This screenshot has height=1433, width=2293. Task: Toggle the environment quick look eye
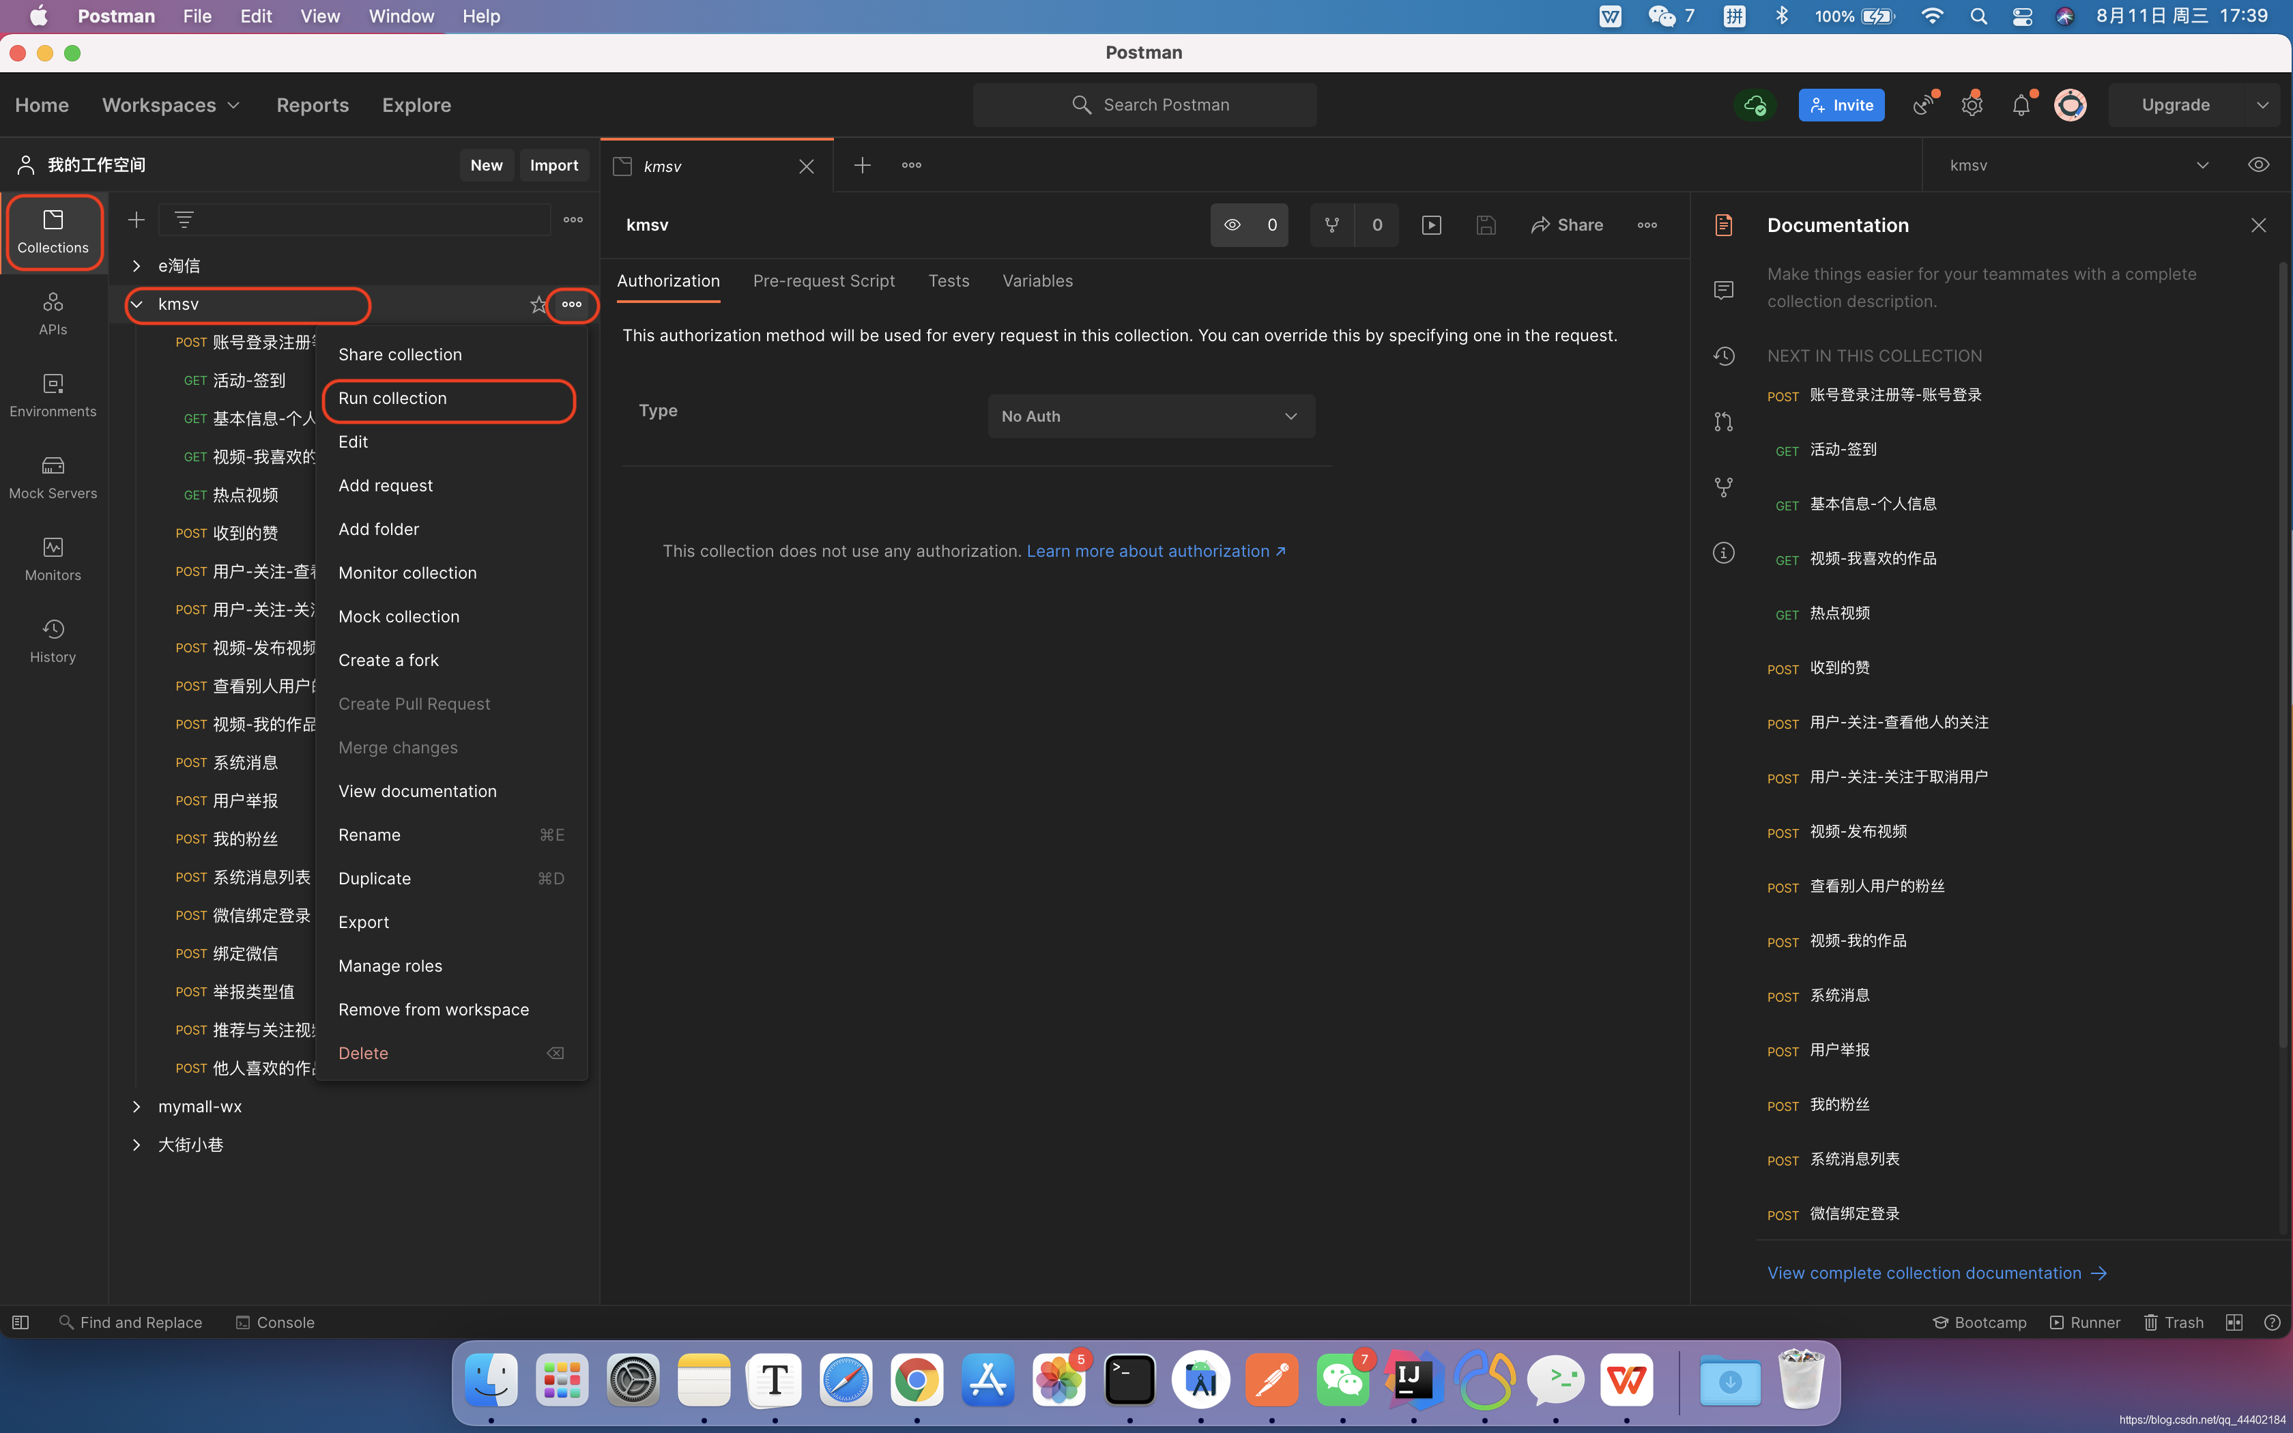click(2258, 165)
